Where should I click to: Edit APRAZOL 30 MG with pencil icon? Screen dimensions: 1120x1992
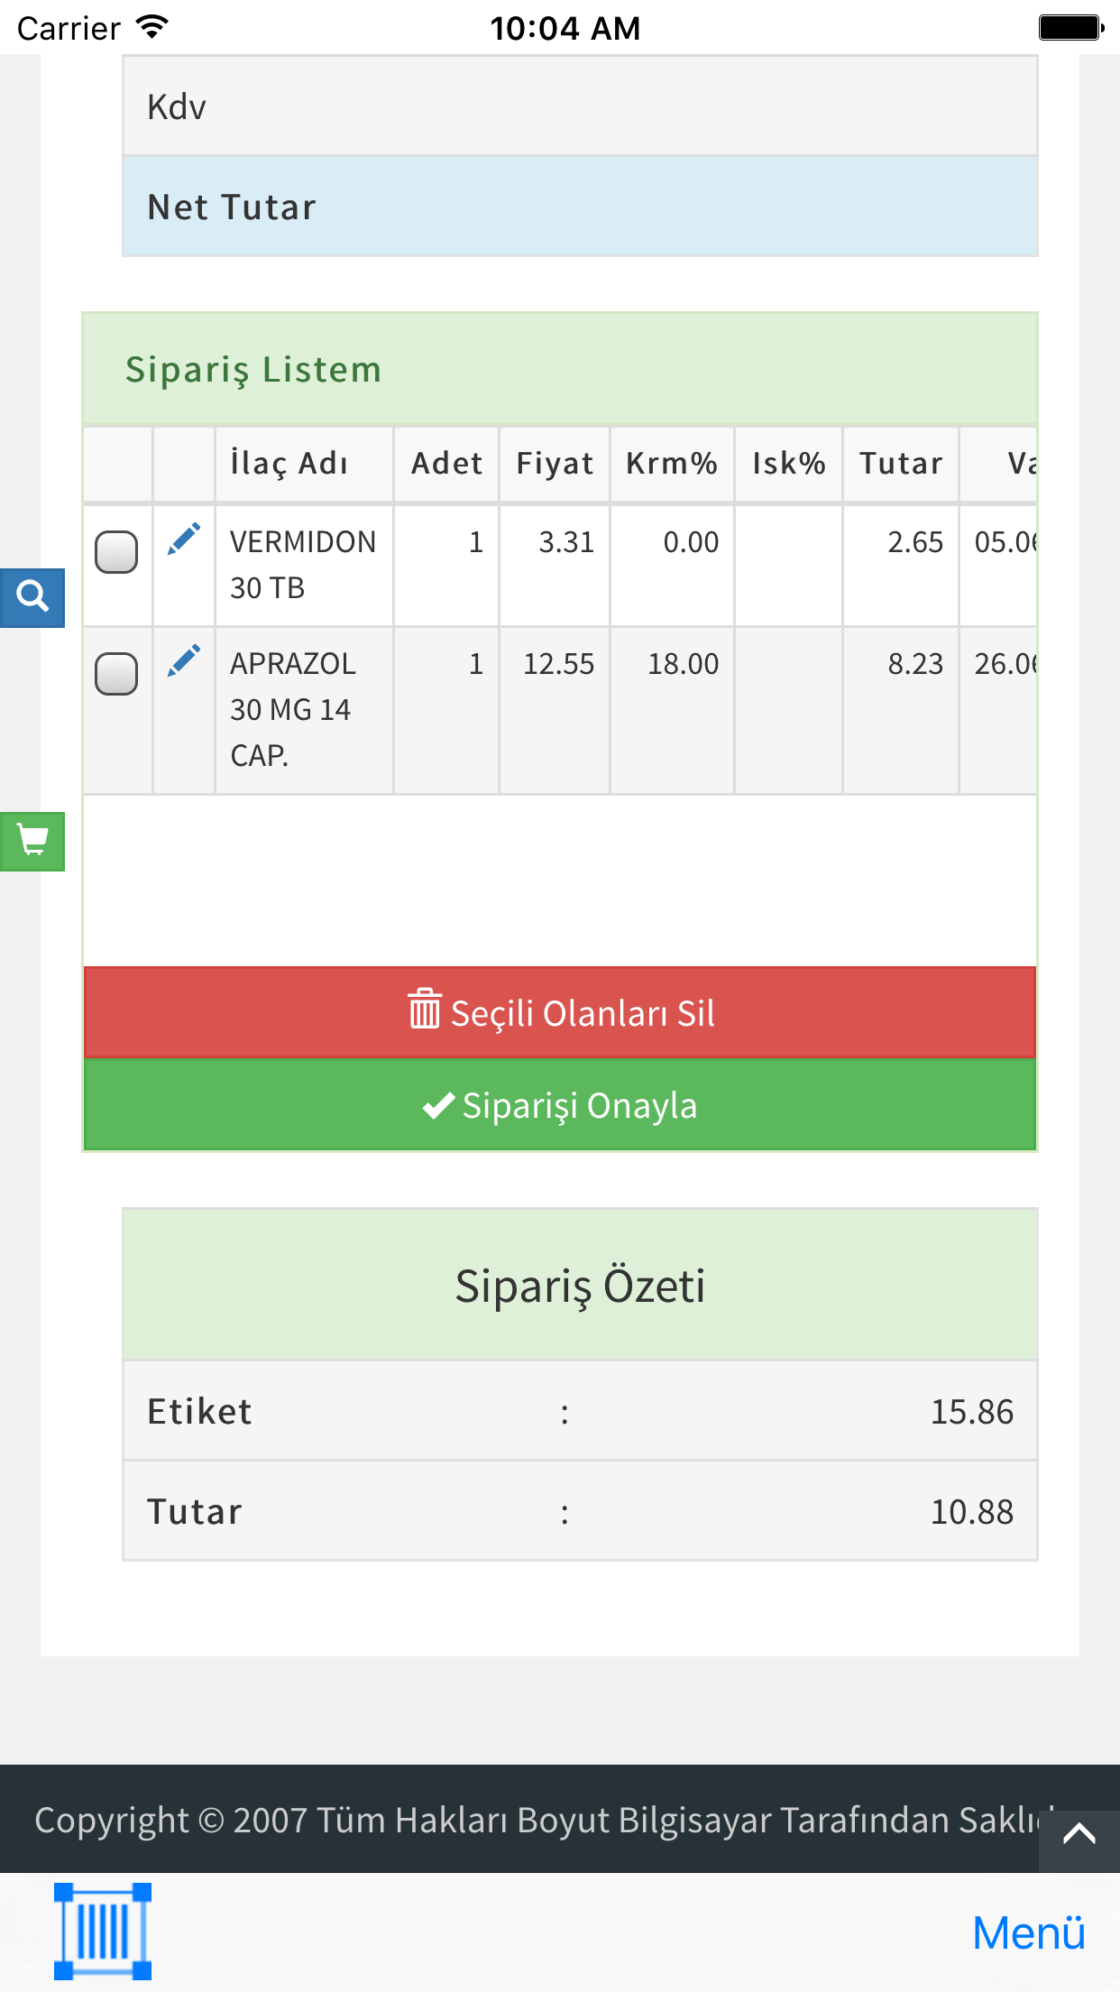click(184, 660)
